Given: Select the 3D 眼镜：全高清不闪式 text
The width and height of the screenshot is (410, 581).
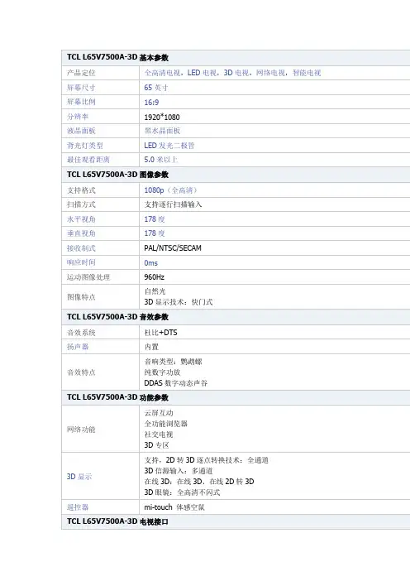Looking at the screenshot, I should click(182, 492).
